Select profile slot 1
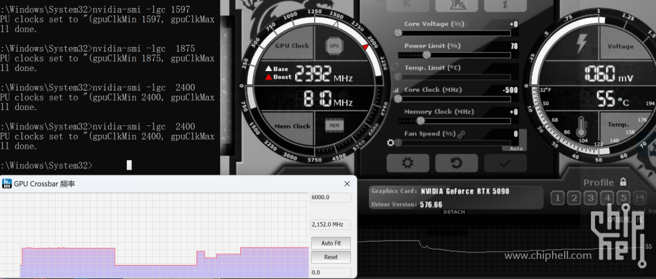This screenshot has height=279, width=656. [x=557, y=198]
